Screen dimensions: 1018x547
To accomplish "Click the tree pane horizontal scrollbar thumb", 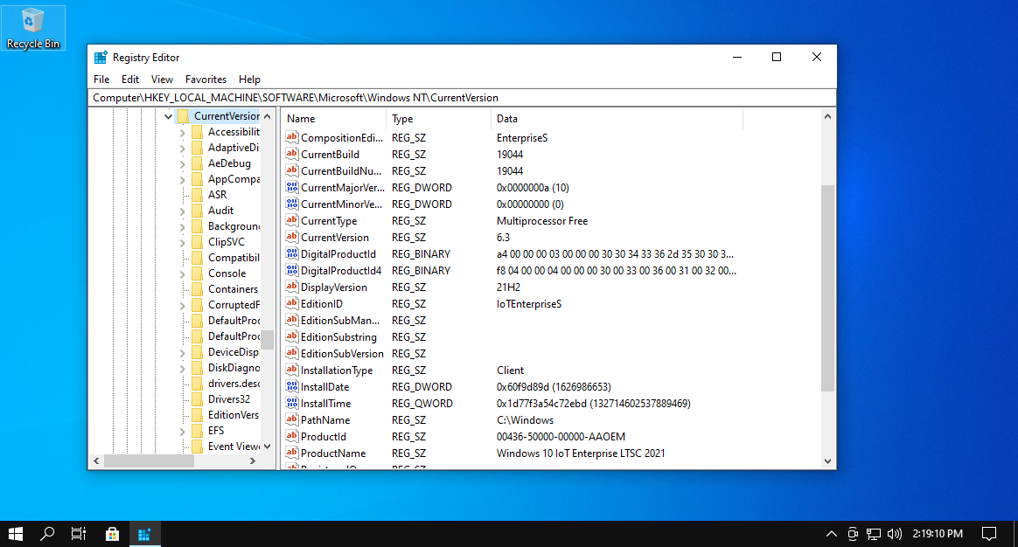I will point(149,460).
